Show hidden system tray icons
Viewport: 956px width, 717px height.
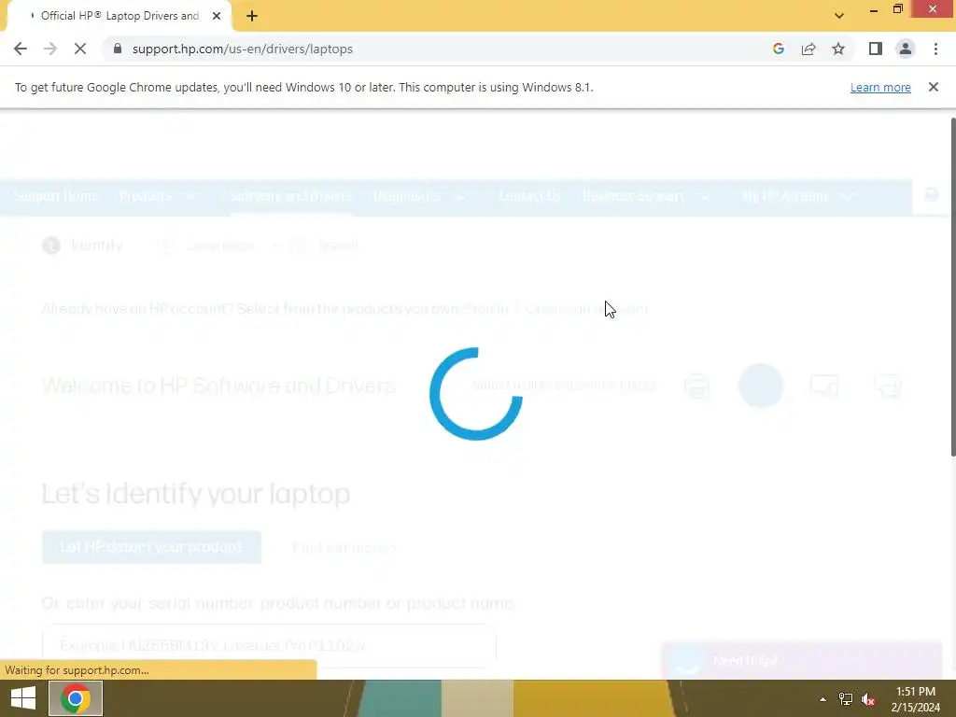coord(822,698)
